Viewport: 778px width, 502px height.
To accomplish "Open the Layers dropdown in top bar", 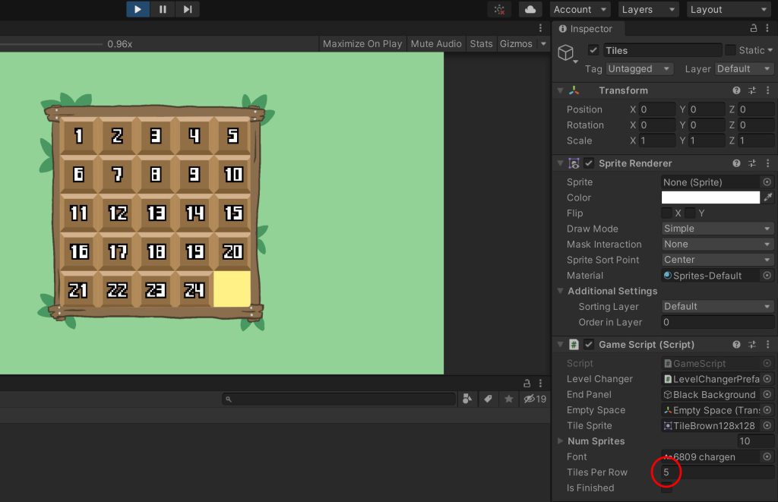I will (x=647, y=9).
